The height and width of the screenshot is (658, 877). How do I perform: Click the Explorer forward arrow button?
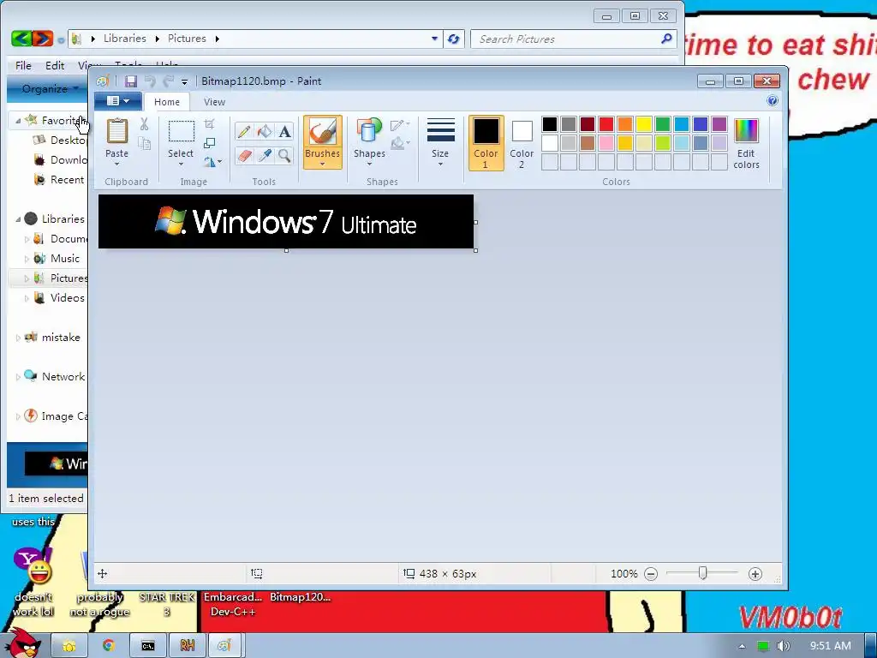pyautogui.click(x=43, y=39)
